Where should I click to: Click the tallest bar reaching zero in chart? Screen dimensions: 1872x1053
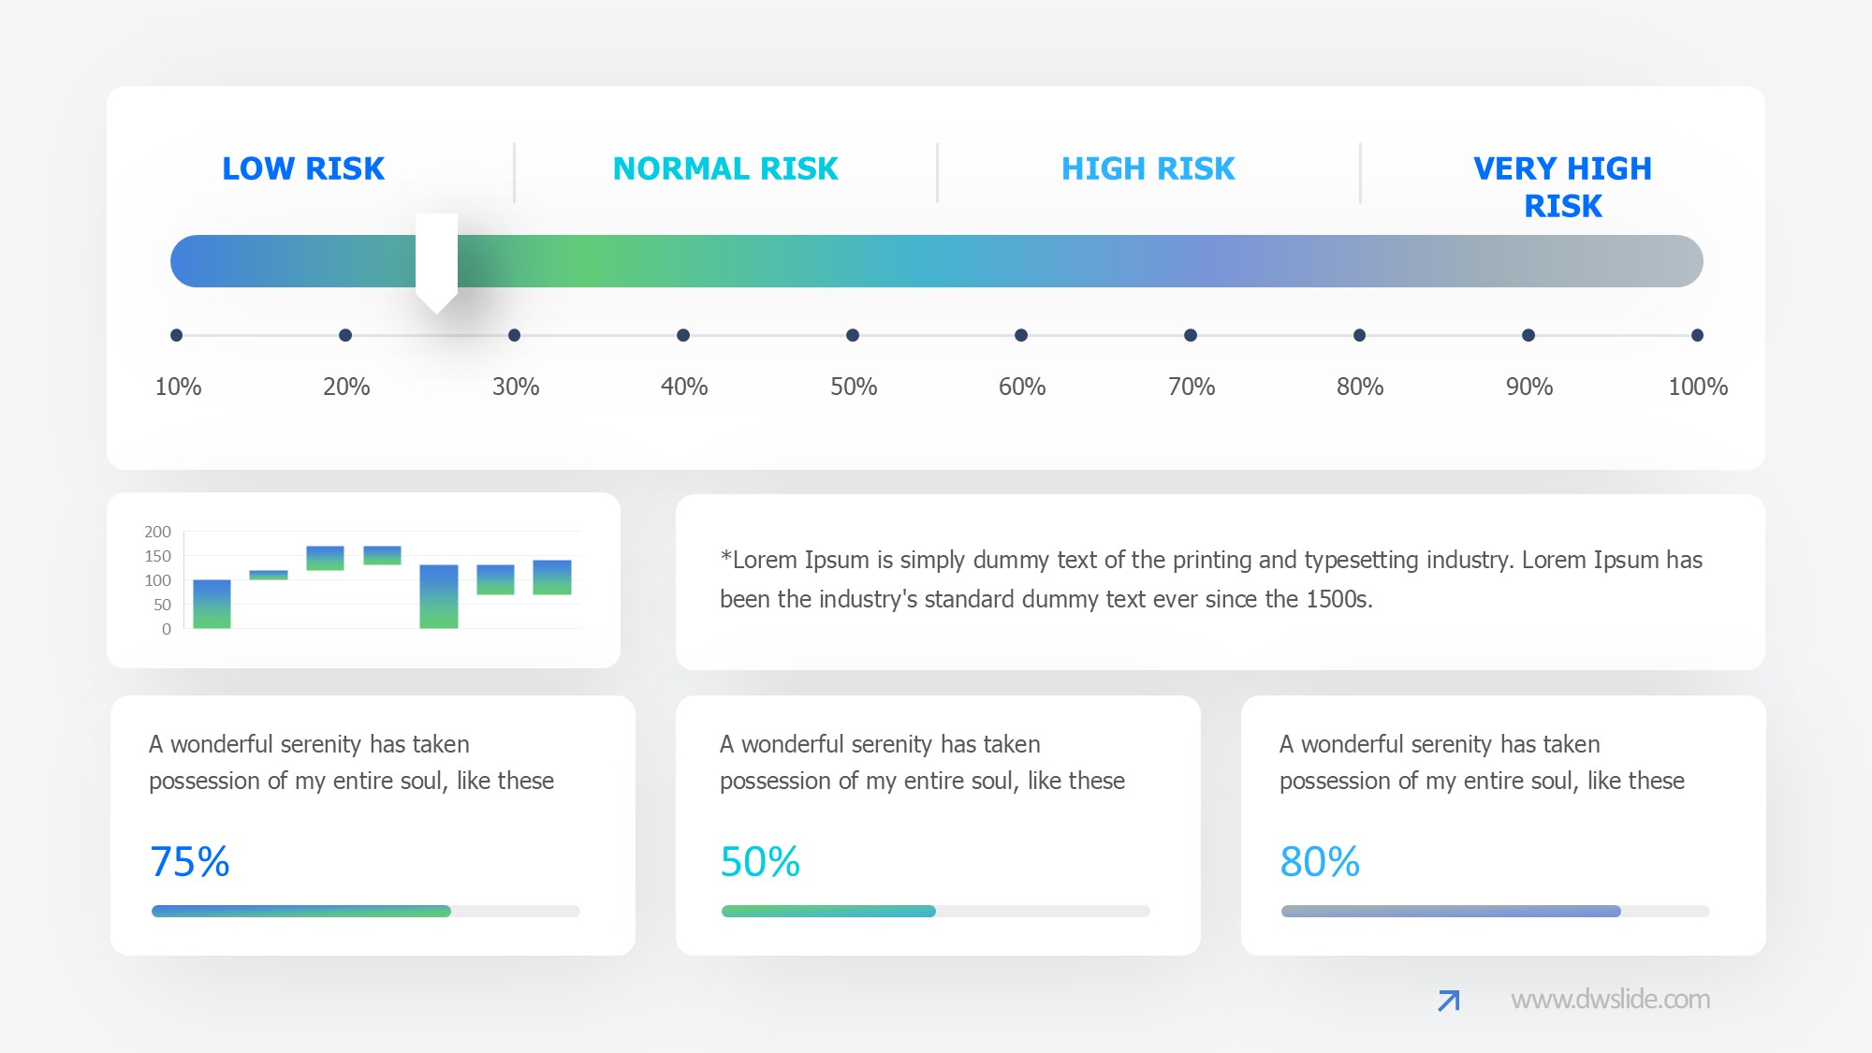(438, 596)
